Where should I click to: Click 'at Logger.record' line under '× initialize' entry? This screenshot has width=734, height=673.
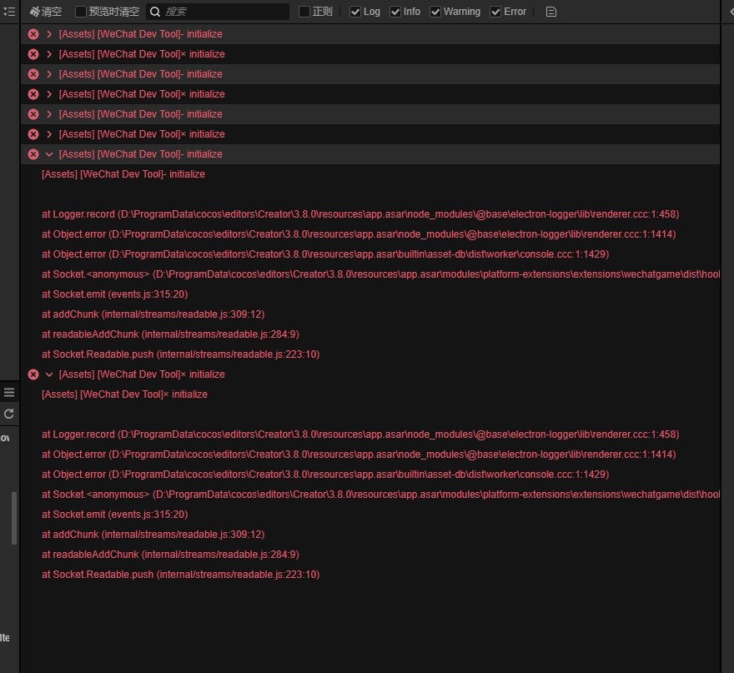[x=360, y=434]
